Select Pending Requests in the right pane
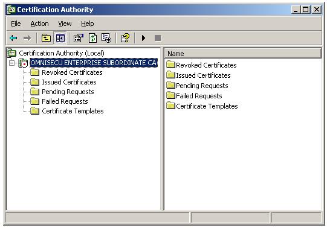 point(202,86)
